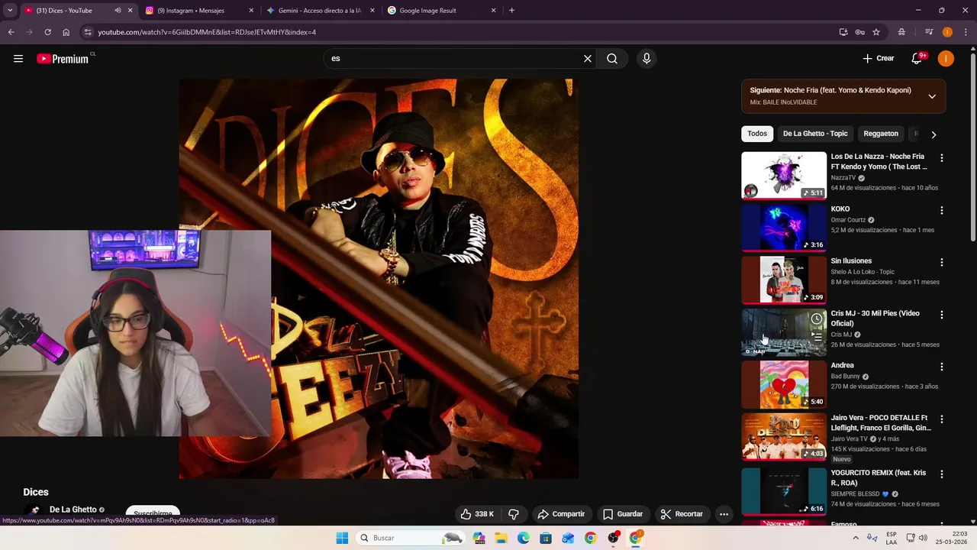Viewport: 977px width, 550px height.
Task: Open options for YOGURCITO REMIX
Action: (x=941, y=474)
